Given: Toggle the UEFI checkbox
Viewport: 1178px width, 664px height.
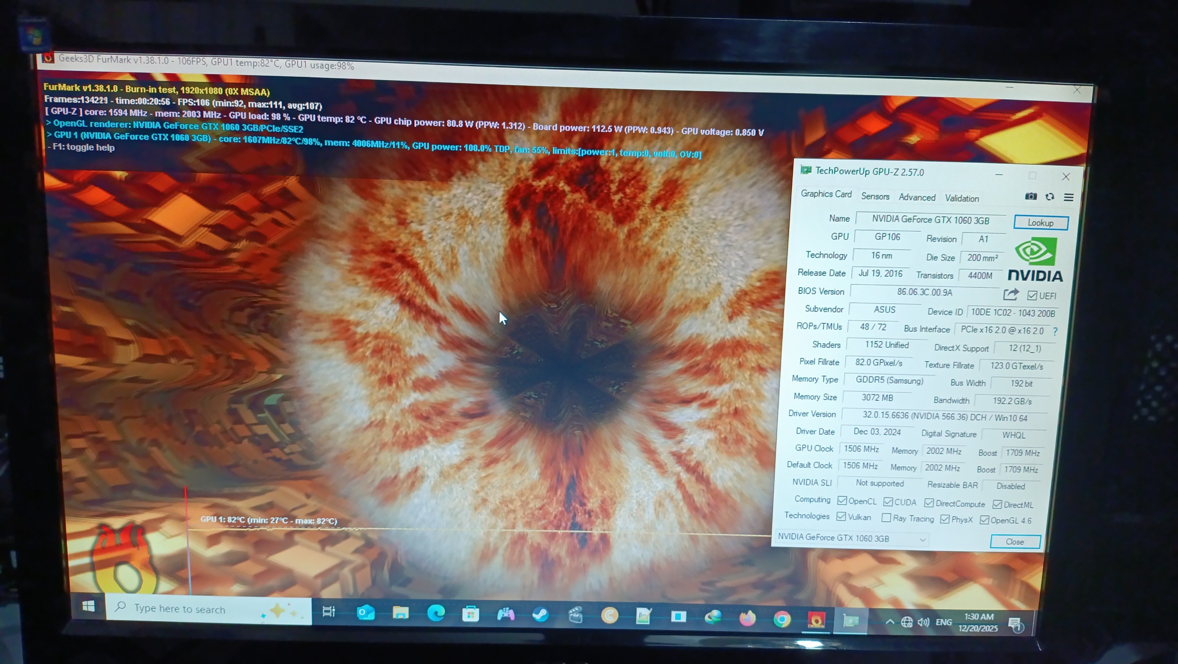Looking at the screenshot, I should [1032, 296].
